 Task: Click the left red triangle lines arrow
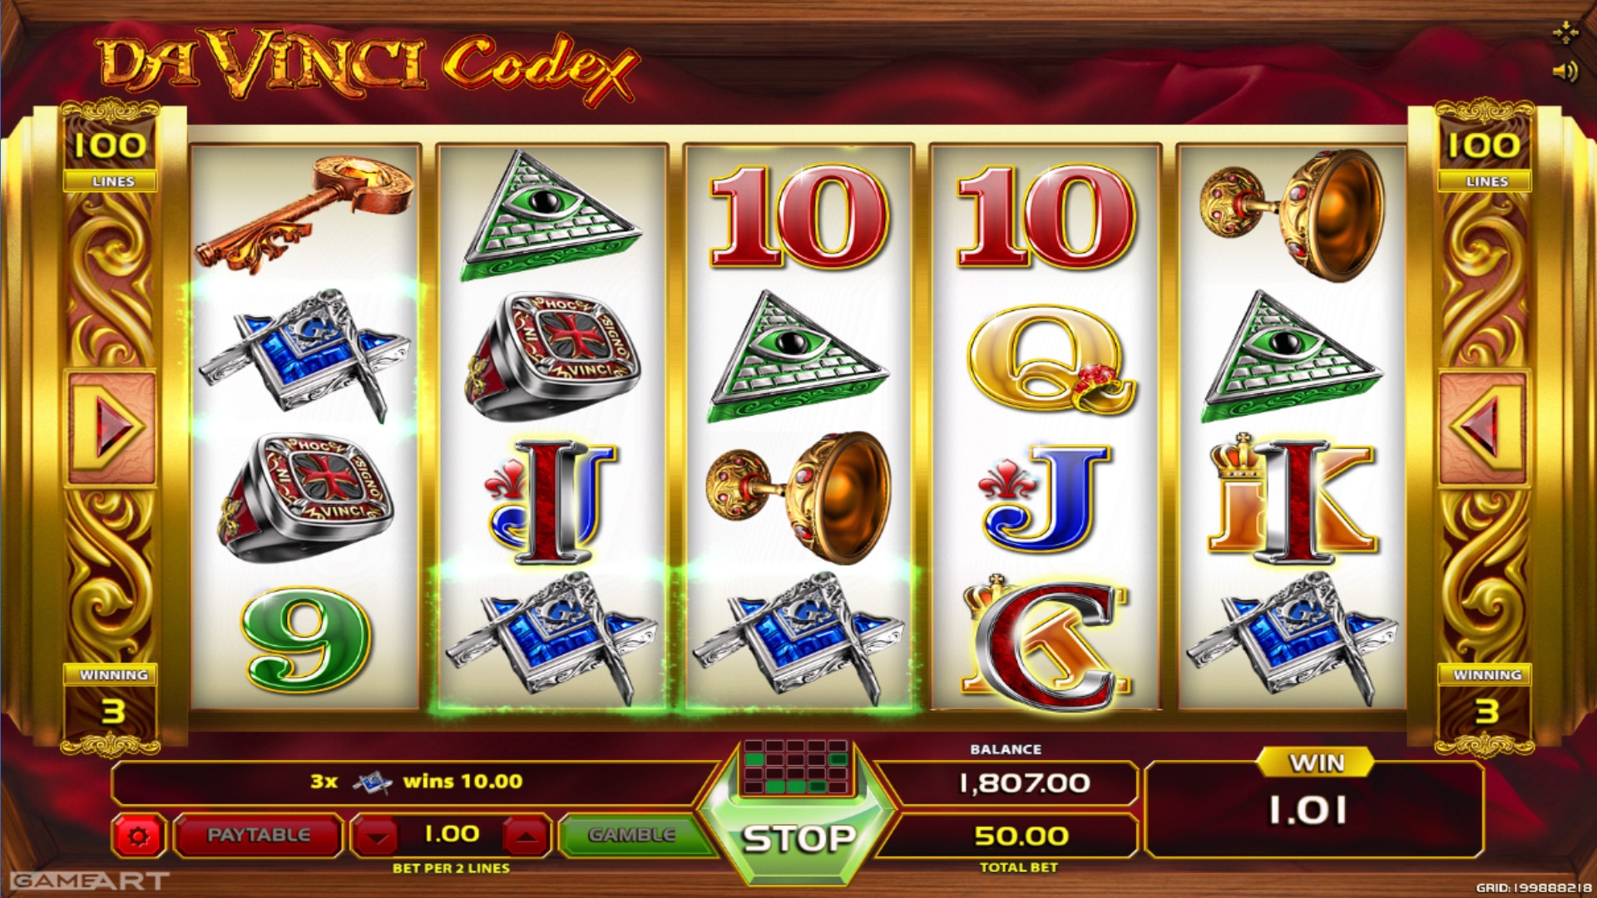tap(111, 427)
